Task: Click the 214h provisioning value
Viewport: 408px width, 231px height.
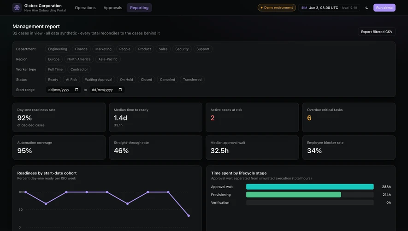Action: pyautogui.click(x=386, y=195)
